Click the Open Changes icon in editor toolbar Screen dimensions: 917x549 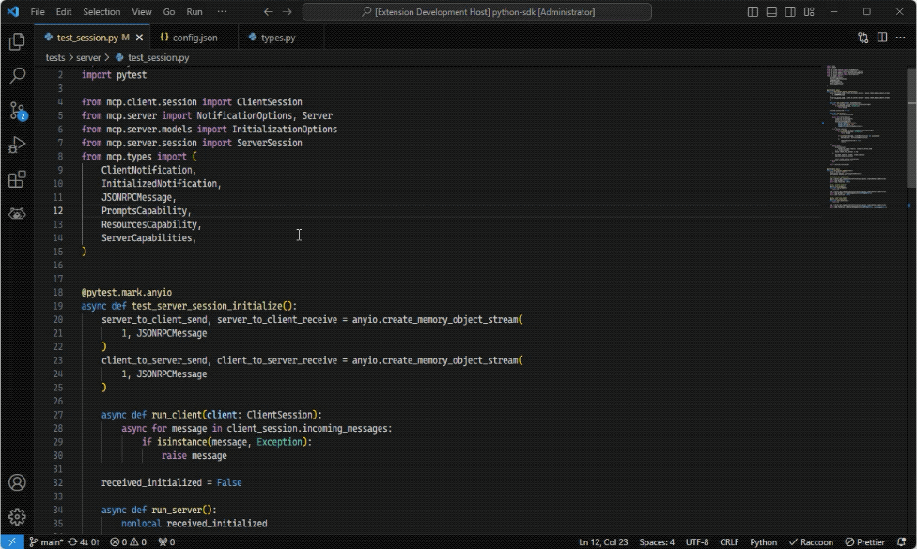[x=863, y=38]
